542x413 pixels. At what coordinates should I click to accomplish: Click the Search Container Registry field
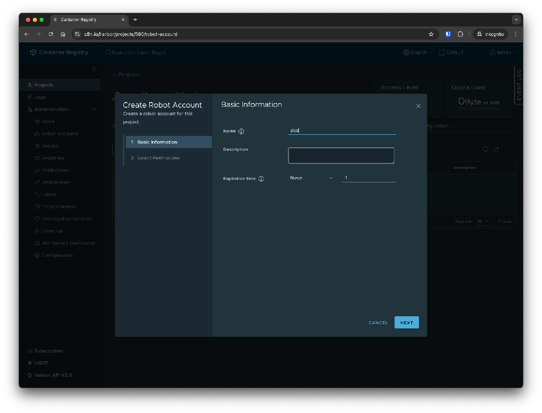[x=135, y=52]
